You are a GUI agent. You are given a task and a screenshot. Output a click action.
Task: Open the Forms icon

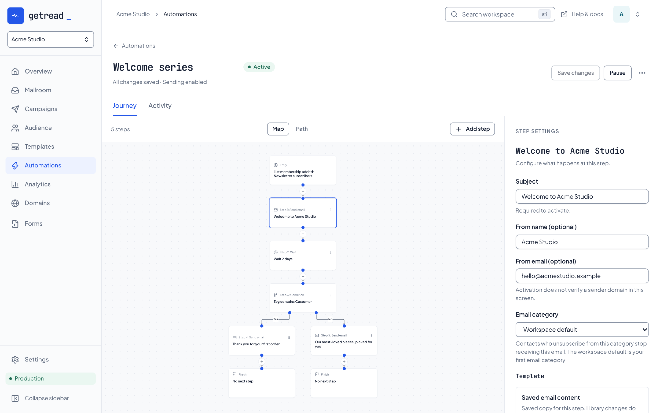(15, 224)
